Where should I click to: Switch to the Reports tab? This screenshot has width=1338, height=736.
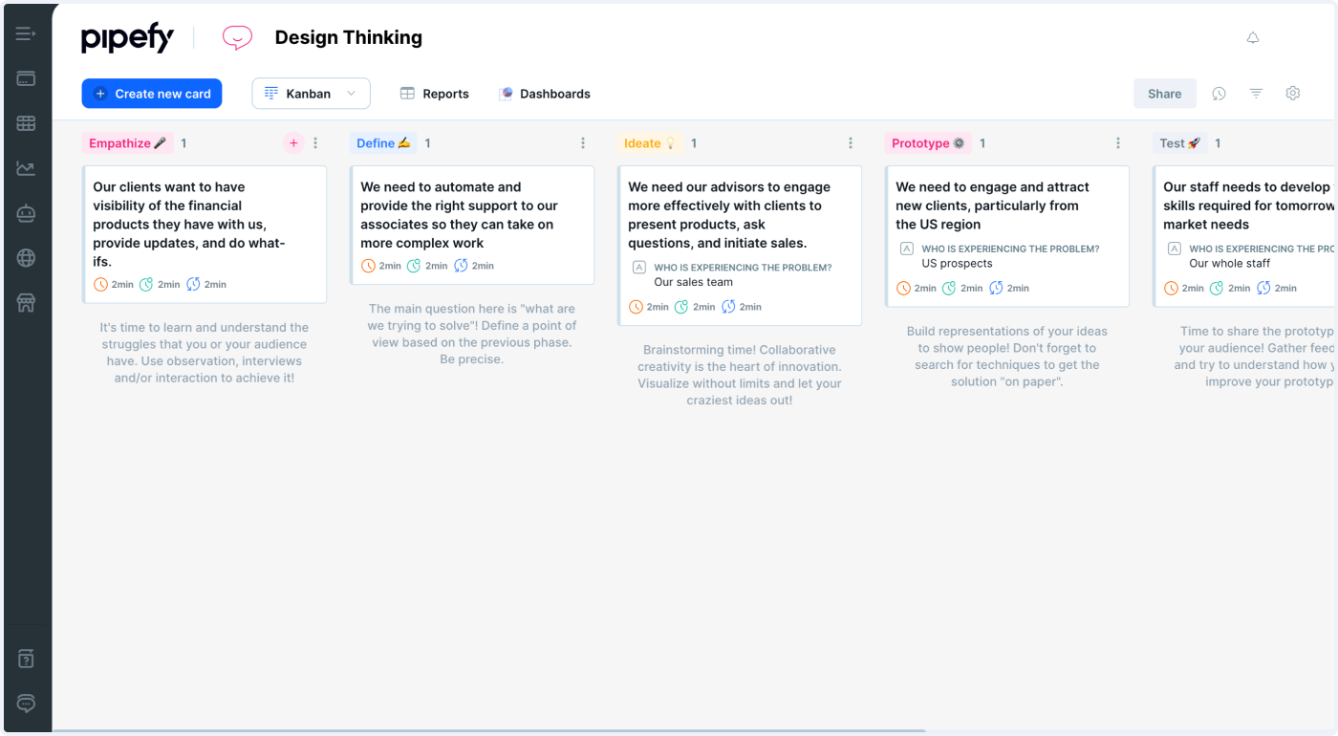pos(434,93)
